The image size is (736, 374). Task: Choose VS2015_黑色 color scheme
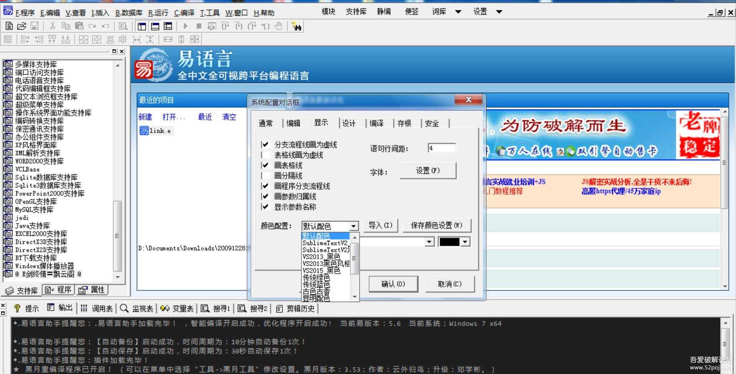tap(325, 270)
